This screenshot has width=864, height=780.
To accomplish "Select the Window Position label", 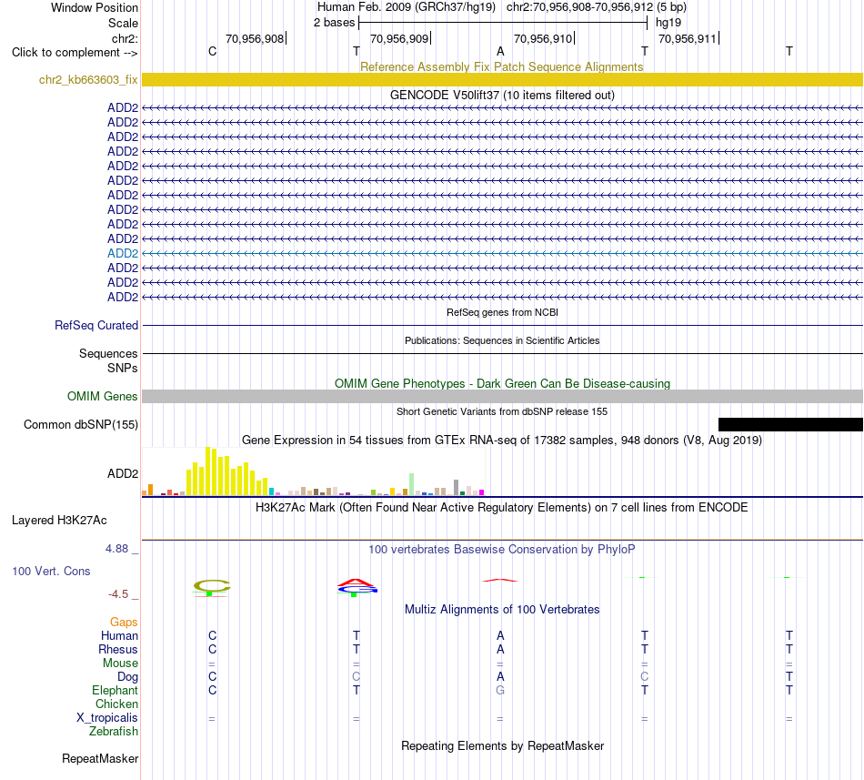I will coord(95,7).
